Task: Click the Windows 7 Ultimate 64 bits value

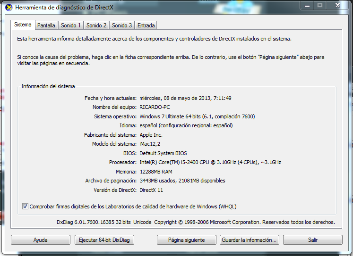Action: pos(197,116)
